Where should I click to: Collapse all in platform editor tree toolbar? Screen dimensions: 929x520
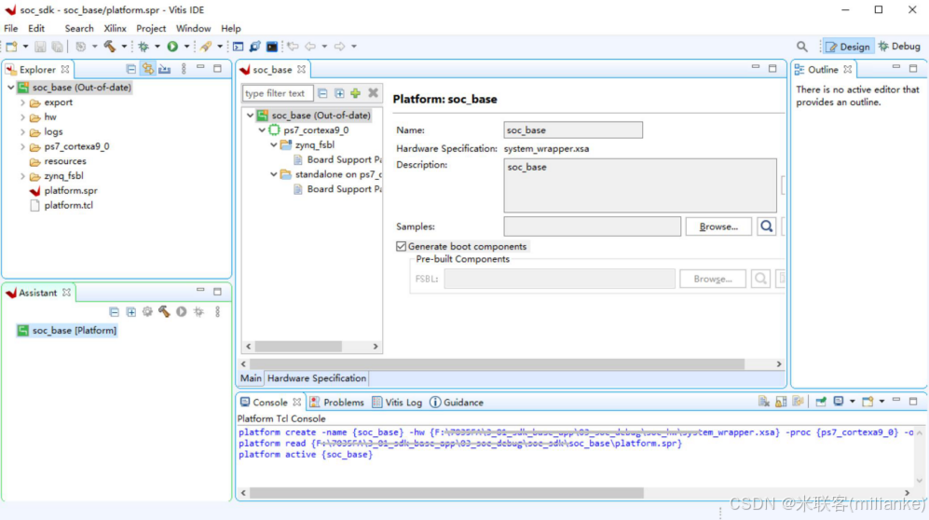(322, 93)
